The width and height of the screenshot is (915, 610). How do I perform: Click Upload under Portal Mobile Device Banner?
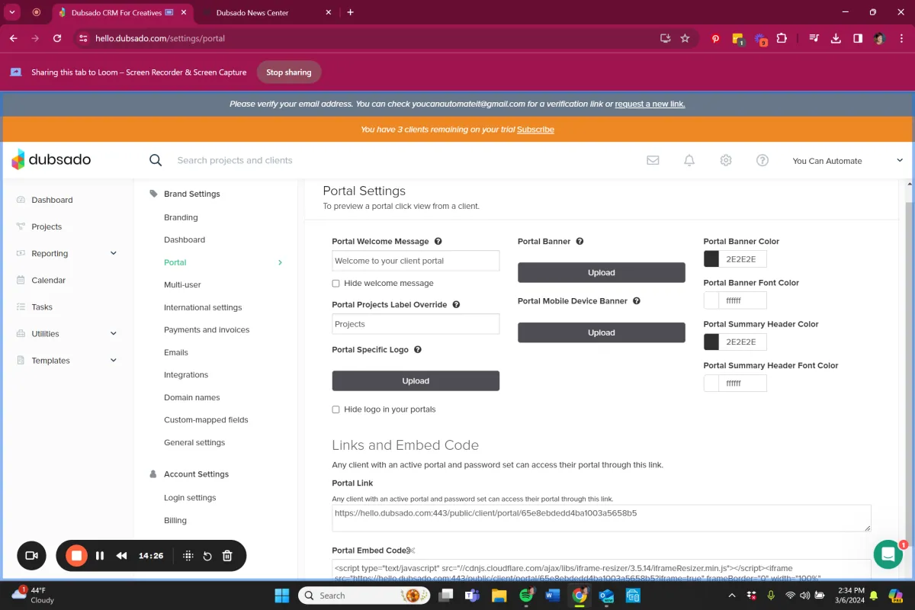tap(602, 332)
